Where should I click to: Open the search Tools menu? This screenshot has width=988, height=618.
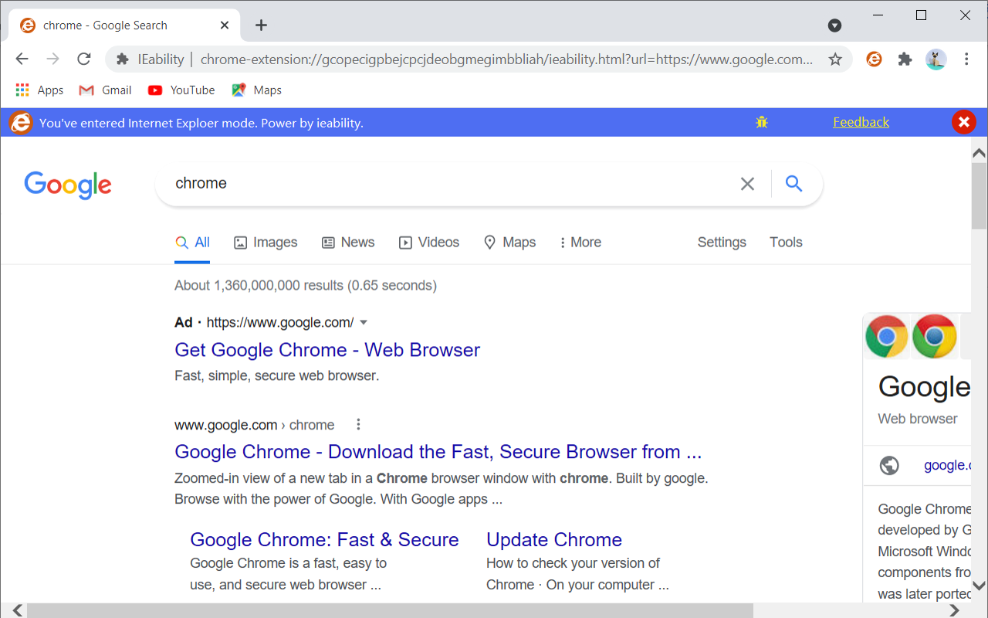coord(785,242)
